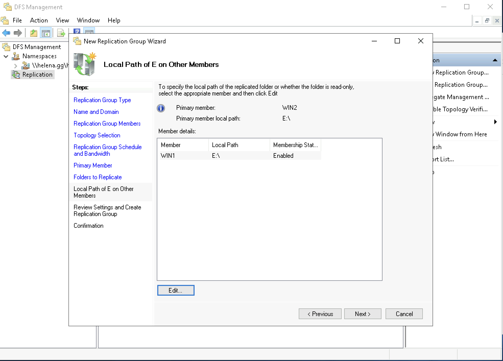Click the gray Forward arrow toolbar icon
The height and width of the screenshot is (361, 503).
(18, 33)
